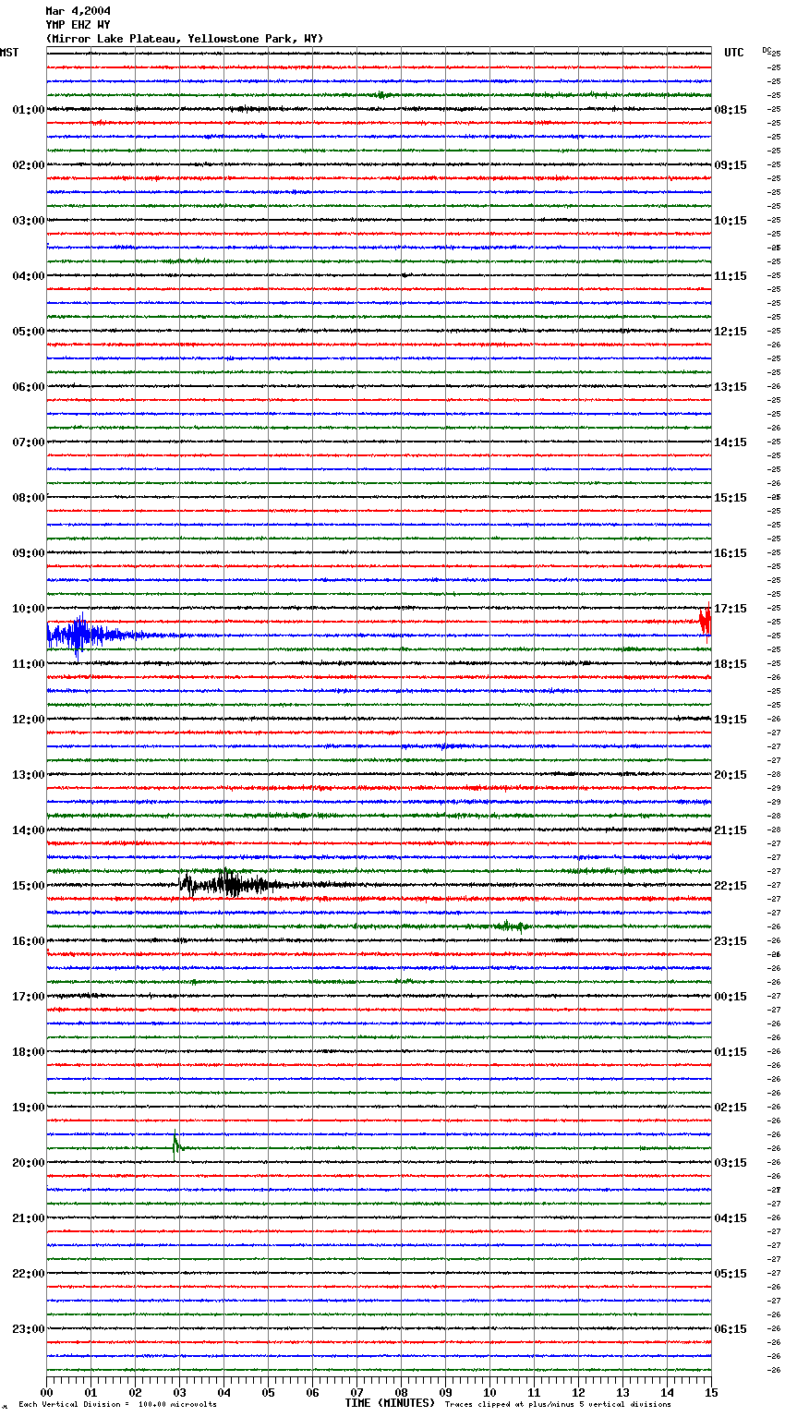This screenshot has width=785, height=1417.
Task: Select the "12:00" MST hour label
Action: click(29, 720)
